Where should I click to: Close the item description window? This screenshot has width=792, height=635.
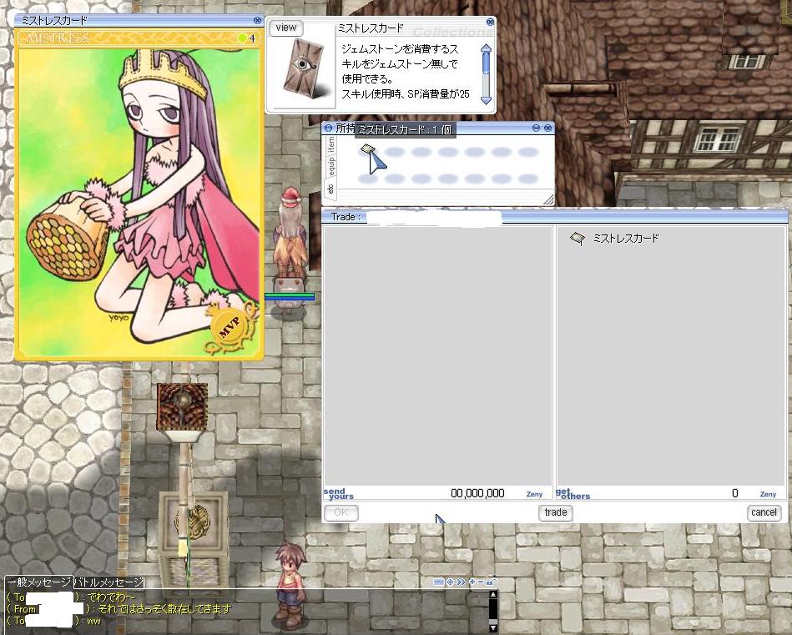[x=489, y=22]
